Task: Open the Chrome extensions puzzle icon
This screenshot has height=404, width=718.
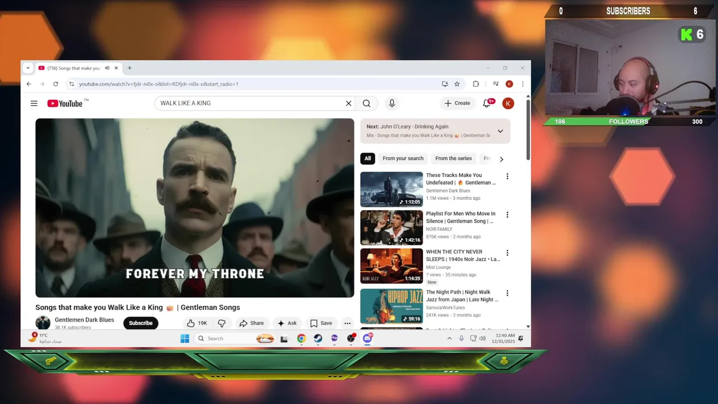Action: click(476, 84)
